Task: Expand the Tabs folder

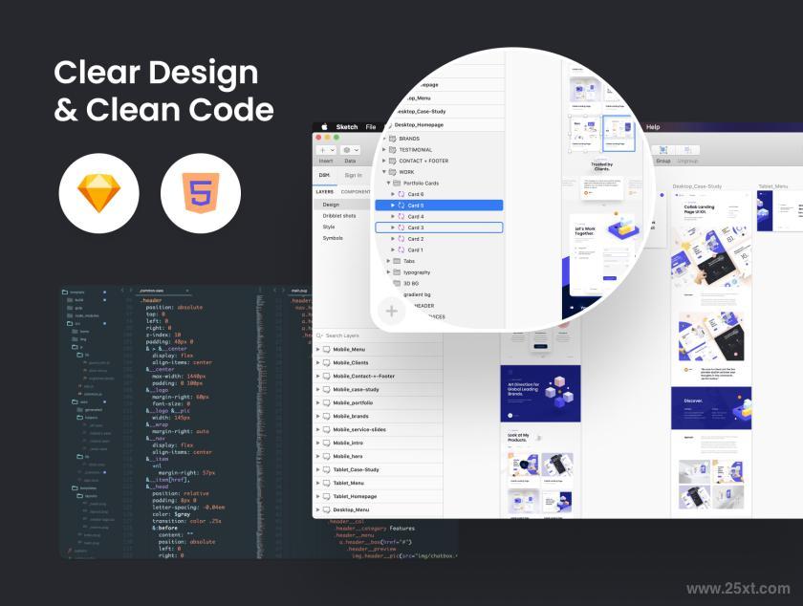Action: (x=389, y=261)
